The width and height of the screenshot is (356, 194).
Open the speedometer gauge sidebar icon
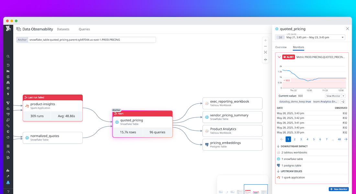click(x=8, y=152)
